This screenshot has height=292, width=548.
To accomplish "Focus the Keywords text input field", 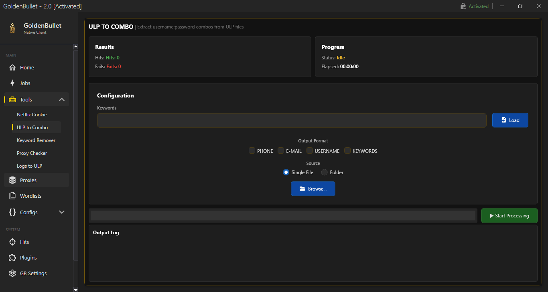I will tap(292, 120).
